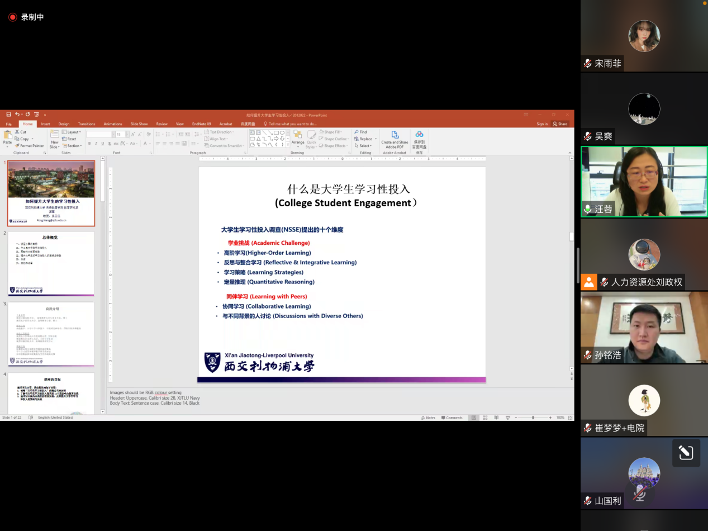Click Create and Share Adobe PDF icon
The height and width of the screenshot is (531, 708).
coord(395,135)
